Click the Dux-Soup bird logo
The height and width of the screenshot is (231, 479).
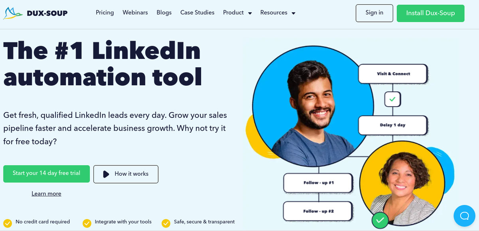[12, 13]
